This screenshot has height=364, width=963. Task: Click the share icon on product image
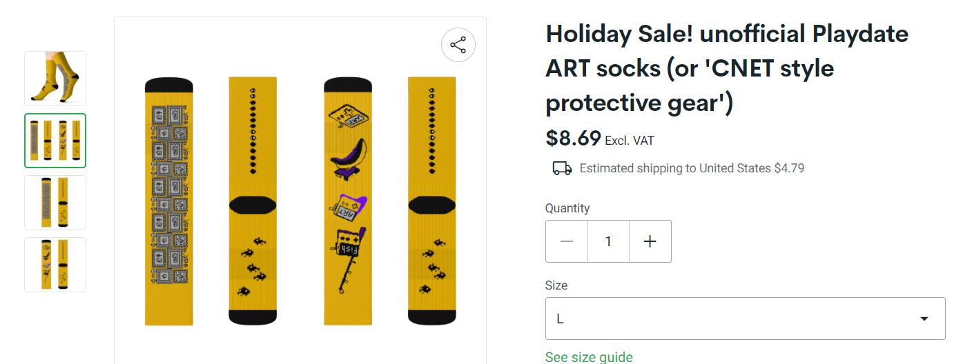point(458,45)
